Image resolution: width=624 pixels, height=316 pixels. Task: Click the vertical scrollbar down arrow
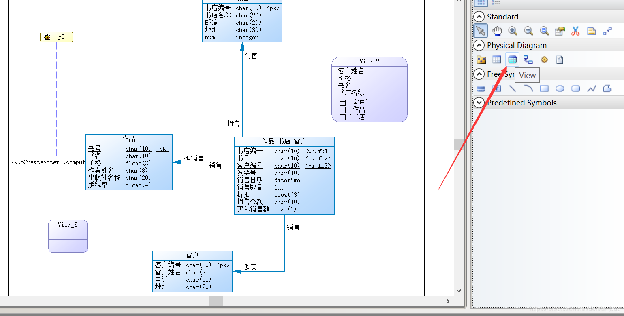[x=459, y=290]
